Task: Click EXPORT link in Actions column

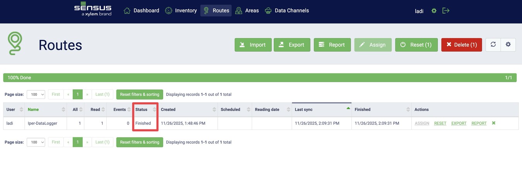Action: 459,123
